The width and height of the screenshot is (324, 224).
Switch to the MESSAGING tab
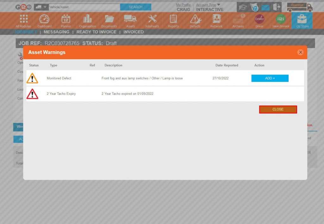click(x=56, y=32)
